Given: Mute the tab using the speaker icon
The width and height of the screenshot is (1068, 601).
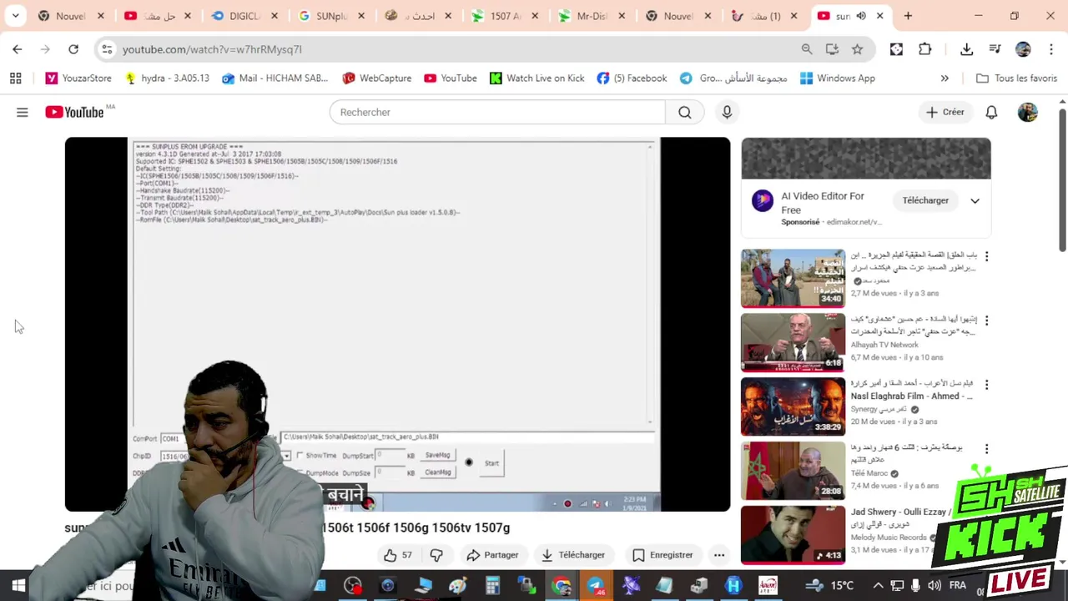Looking at the screenshot, I should [861, 16].
